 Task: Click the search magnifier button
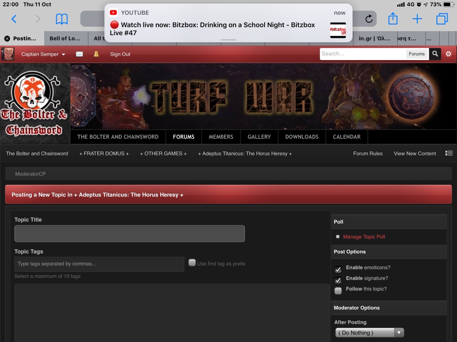pyautogui.click(x=435, y=54)
